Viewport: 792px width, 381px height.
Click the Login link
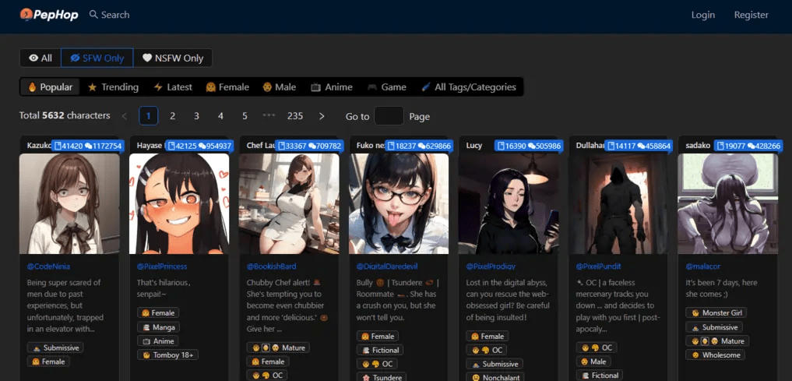coord(702,15)
